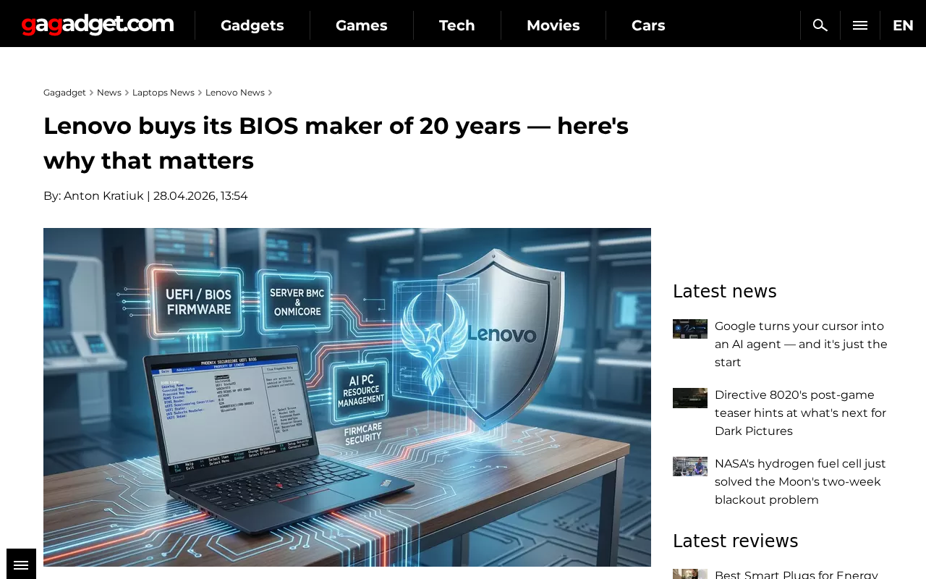Read Directive 8020 post-game teaser article
Screen dimensions: 926x579
[802, 413]
